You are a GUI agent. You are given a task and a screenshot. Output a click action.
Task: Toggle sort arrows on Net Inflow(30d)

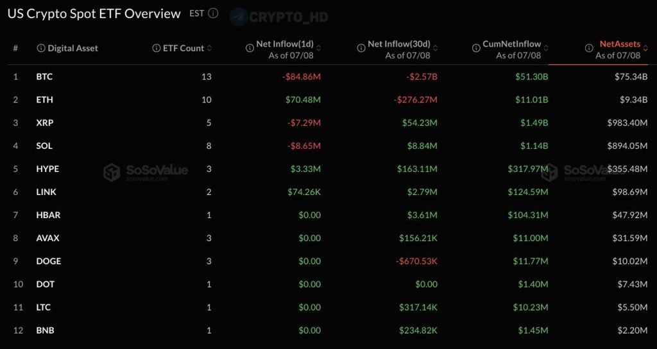click(x=435, y=48)
